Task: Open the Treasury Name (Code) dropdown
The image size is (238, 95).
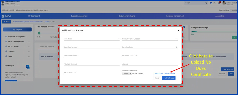Action: click(x=150, y=39)
